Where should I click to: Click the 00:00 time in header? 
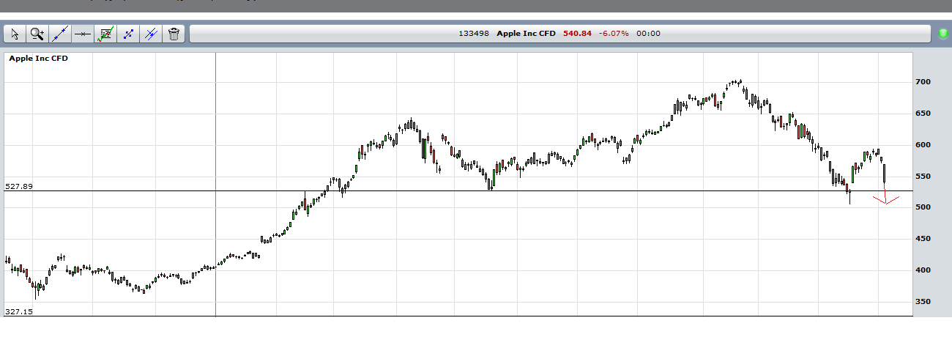[x=649, y=34]
